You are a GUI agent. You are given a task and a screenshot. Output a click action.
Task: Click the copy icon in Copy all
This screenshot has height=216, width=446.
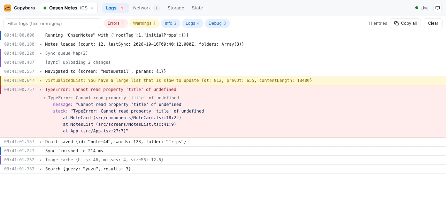(x=397, y=23)
